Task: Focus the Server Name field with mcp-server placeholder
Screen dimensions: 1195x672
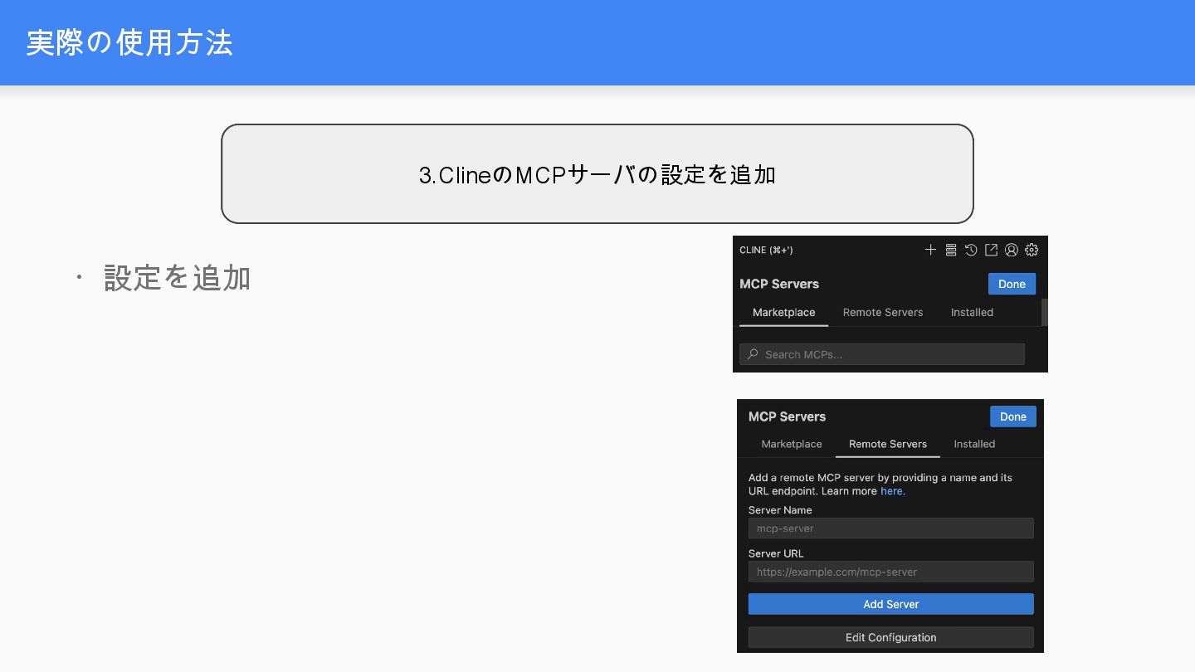Action: click(x=891, y=528)
